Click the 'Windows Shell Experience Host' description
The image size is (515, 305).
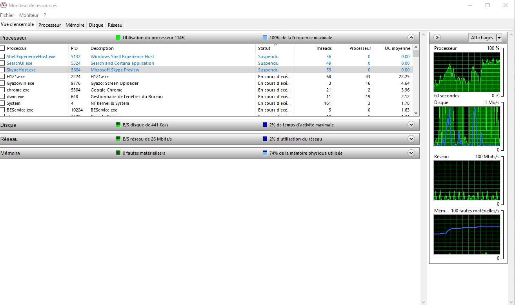[122, 57]
